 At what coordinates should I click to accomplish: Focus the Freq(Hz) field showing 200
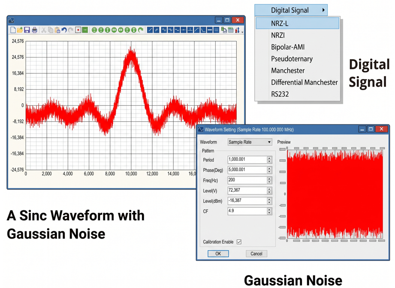coord(247,180)
